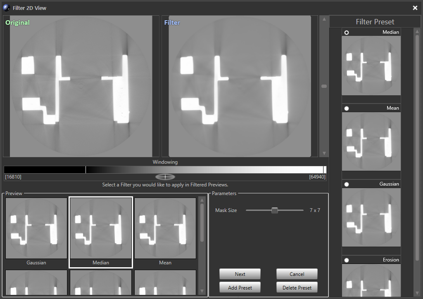
Task: Click the image view scrollbar thumb
Action: coord(324,86)
